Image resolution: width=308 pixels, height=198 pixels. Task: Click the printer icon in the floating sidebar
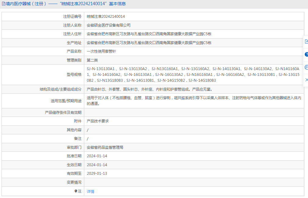tap(306, 67)
